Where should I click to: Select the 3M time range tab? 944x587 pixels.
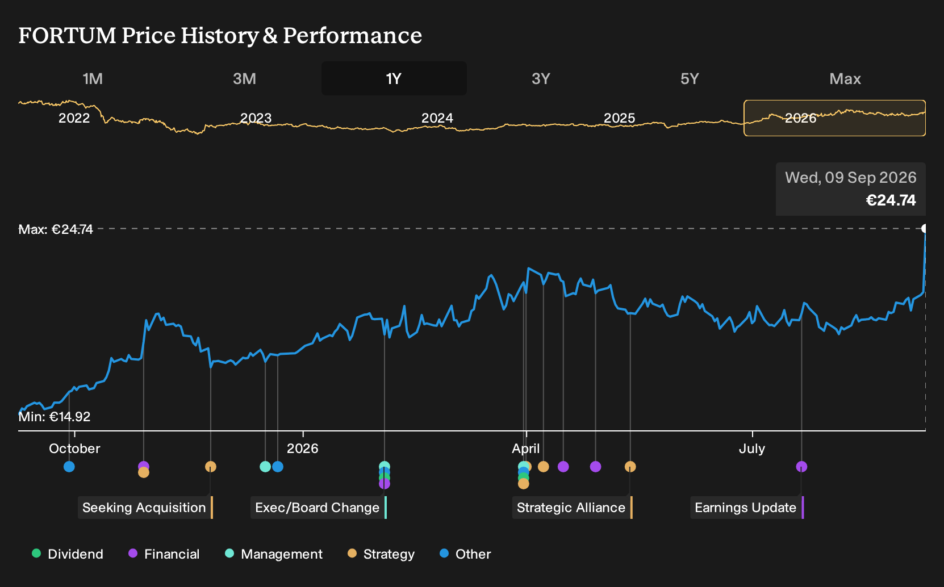(x=244, y=78)
